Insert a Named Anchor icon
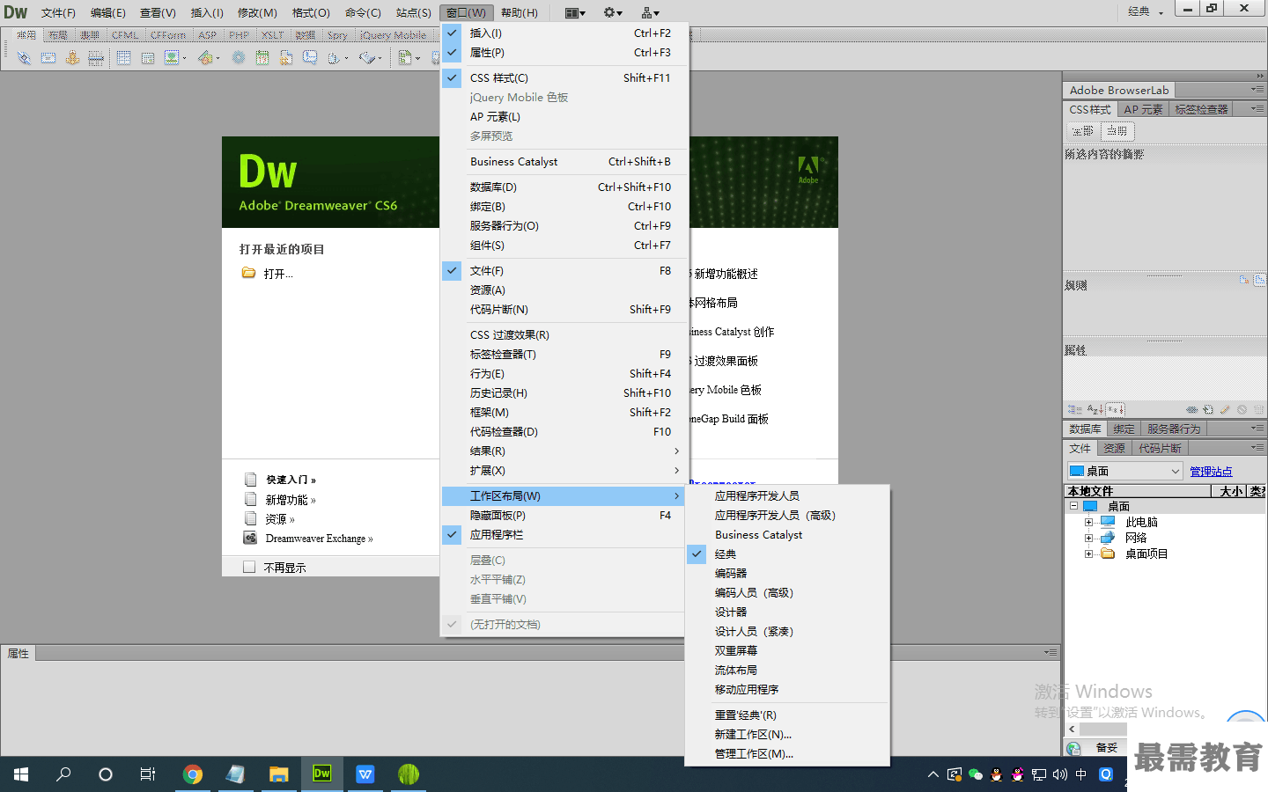The image size is (1268, 792). (x=72, y=58)
